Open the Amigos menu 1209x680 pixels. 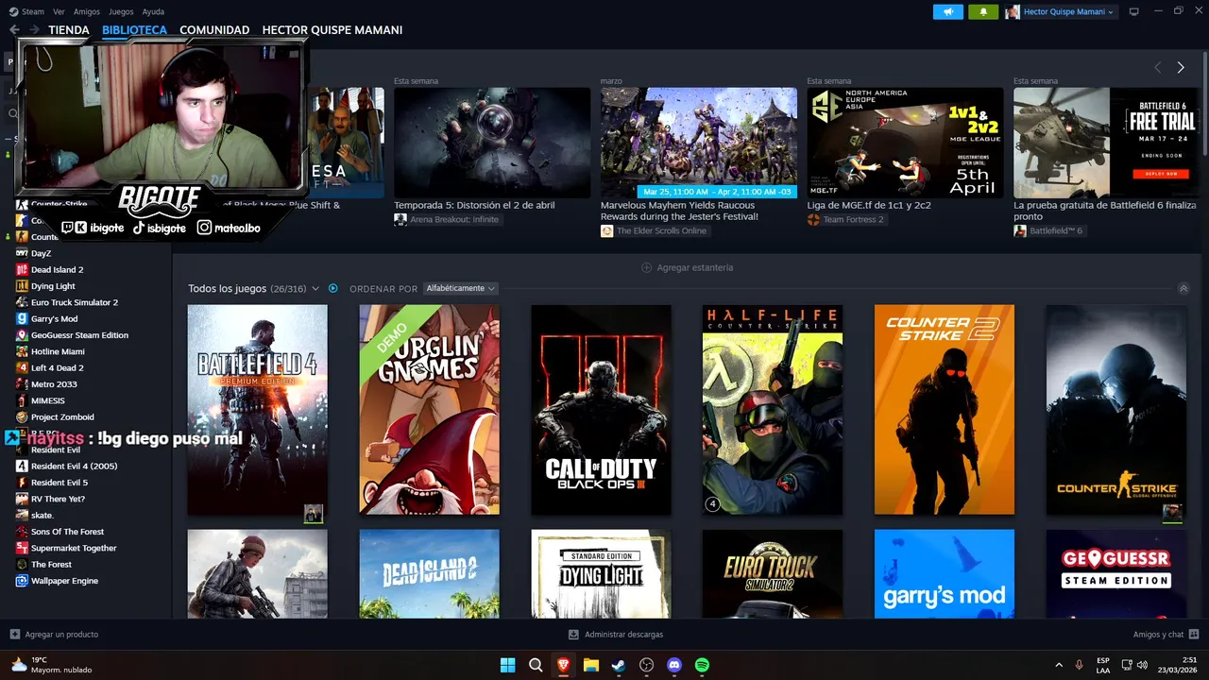tap(87, 11)
